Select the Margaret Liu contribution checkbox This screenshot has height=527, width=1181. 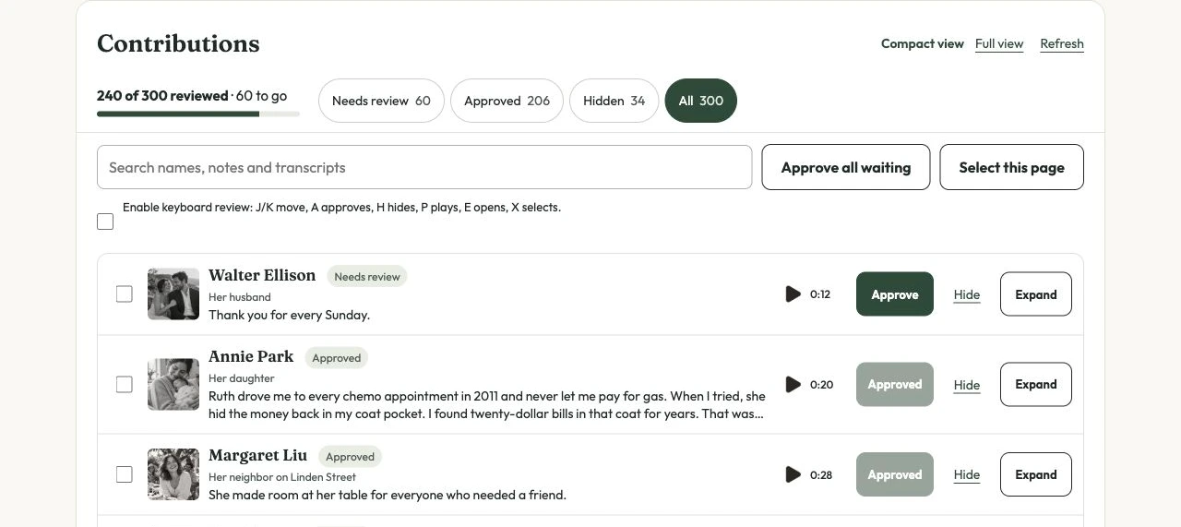click(124, 474)
